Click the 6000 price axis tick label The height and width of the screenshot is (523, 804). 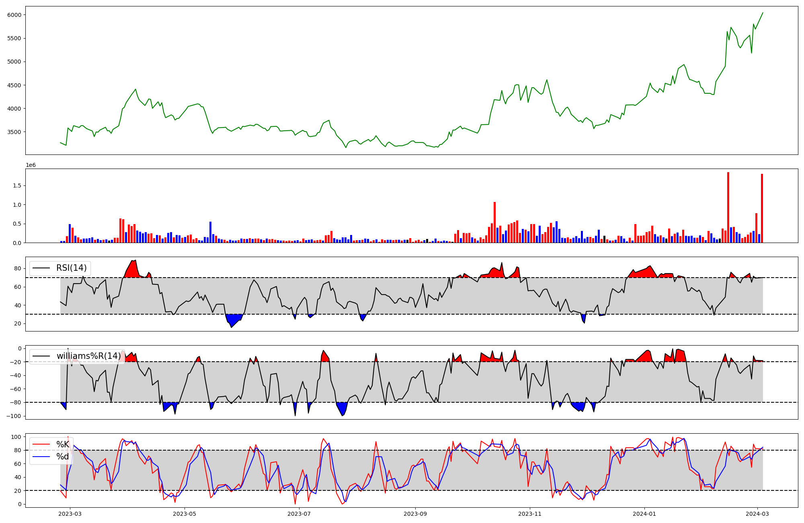14,15
